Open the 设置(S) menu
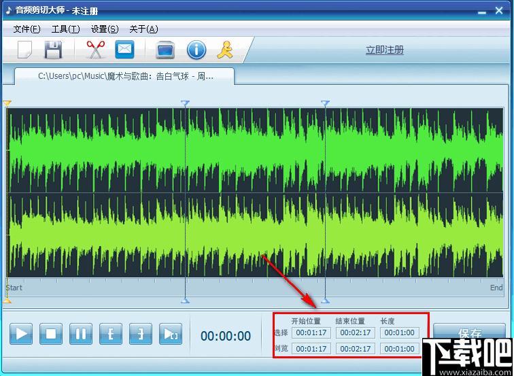 click(105, 29)
